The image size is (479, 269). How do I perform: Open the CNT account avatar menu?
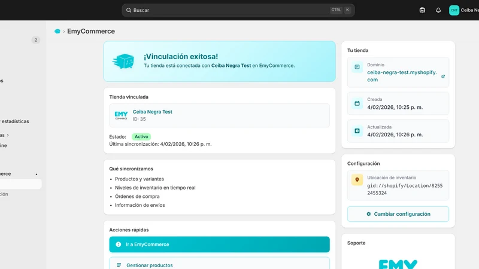click(x=454, y=10)
